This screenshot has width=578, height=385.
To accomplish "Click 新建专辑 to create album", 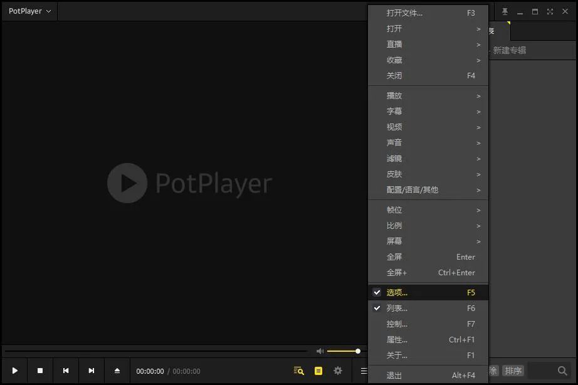I will click(x=510, y=51).
